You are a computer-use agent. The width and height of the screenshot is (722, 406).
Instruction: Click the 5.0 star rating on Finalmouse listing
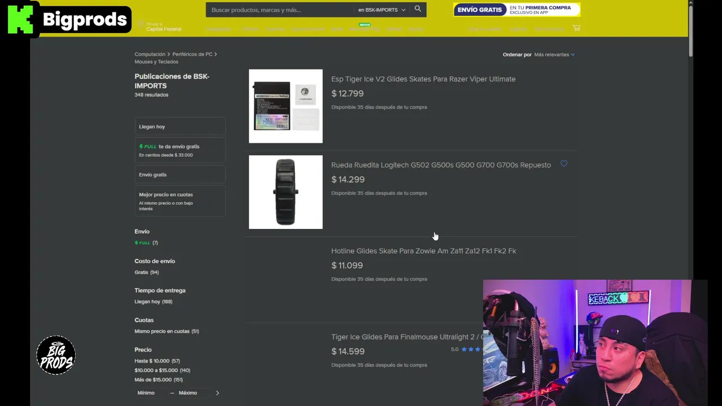click(x=466, y=350)
